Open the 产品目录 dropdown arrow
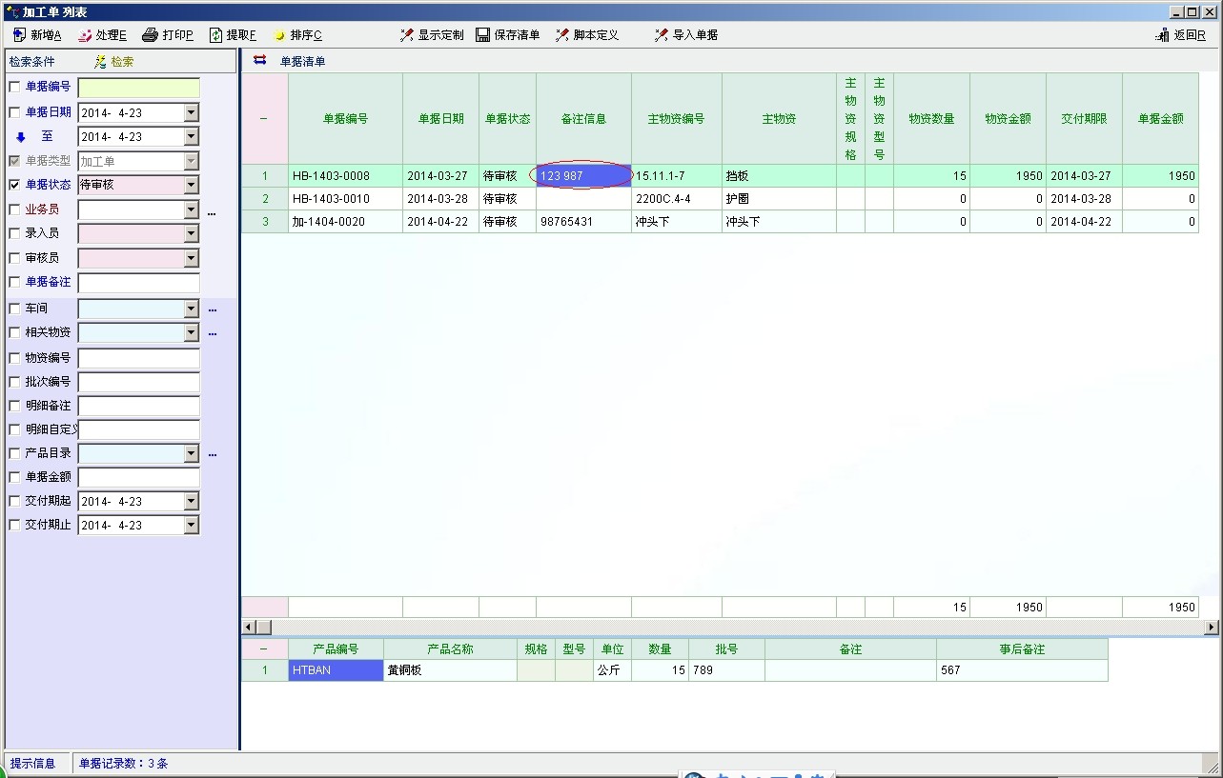This screenshot has width=1223, height=778. tap(191, 454)
